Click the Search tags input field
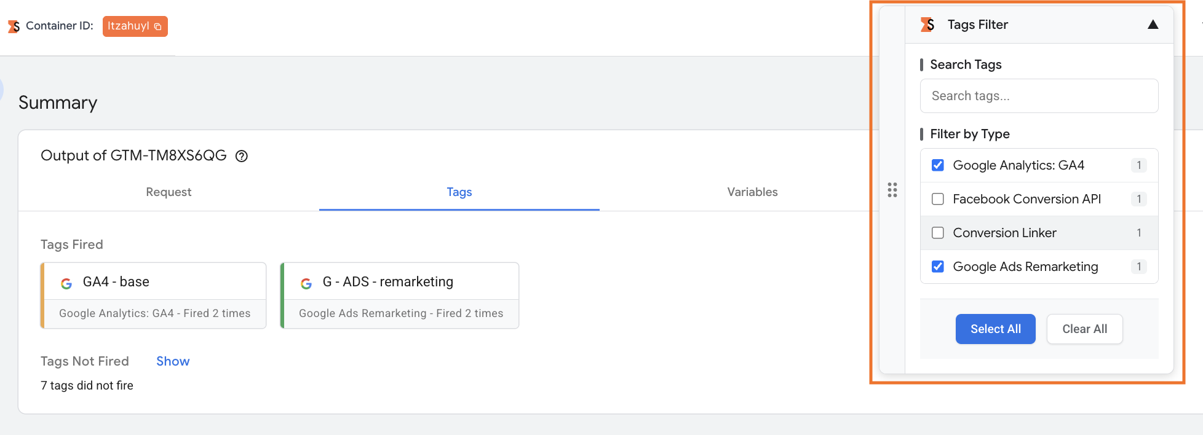Viewport: 1203px width, 435px height. click(1039, 96)
